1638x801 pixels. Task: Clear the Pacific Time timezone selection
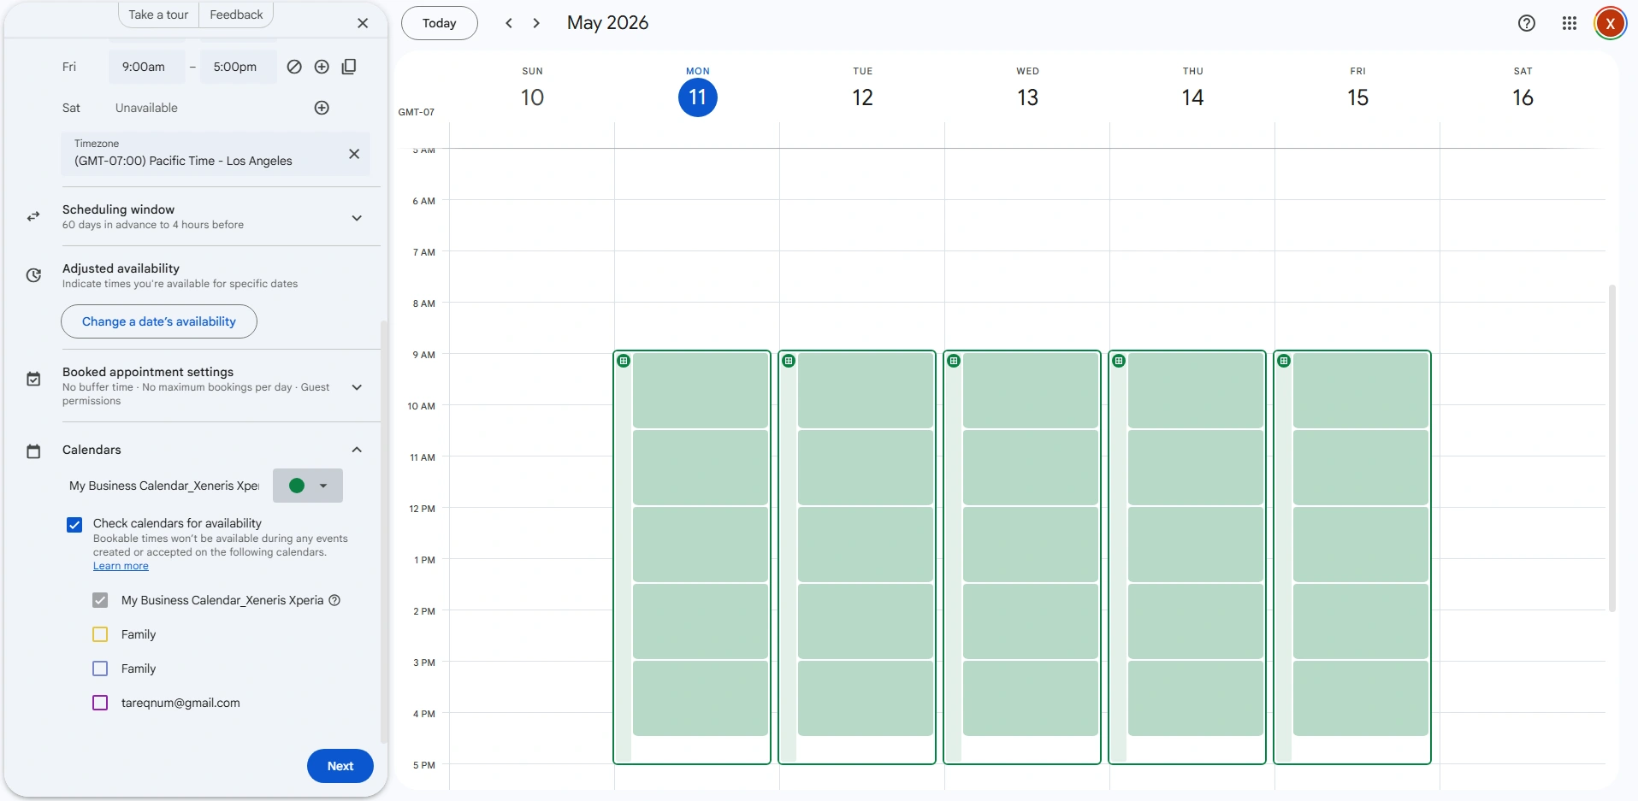[354, 154]
